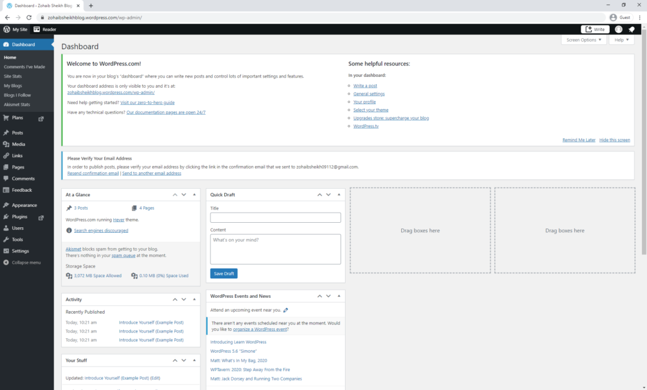
Task: Open Media in the sidebar
Action: pos(18,145)
